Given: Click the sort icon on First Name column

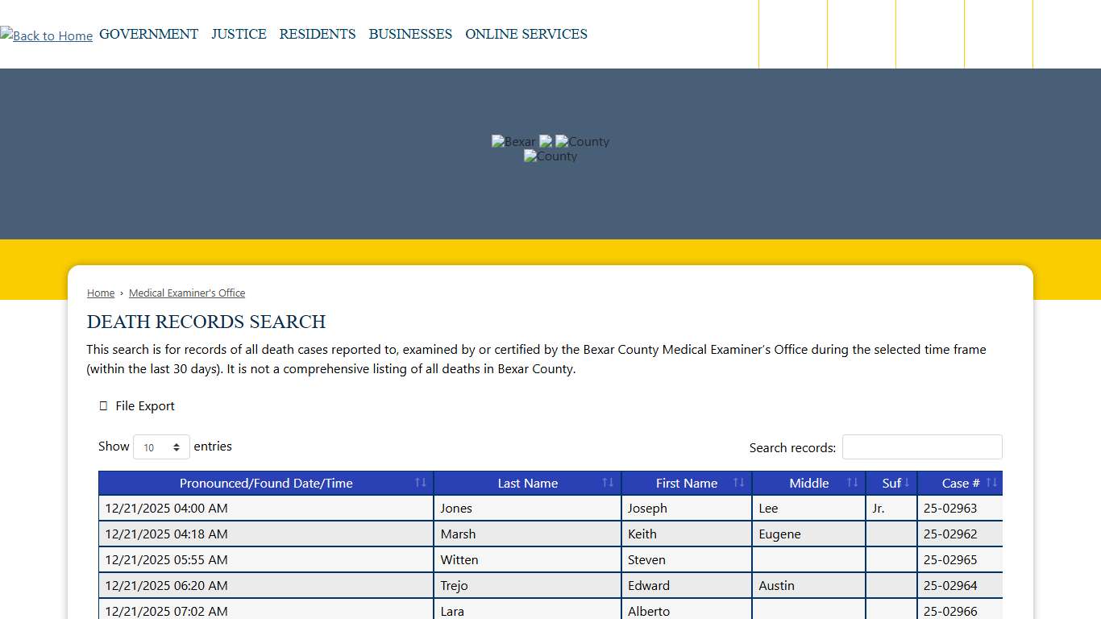Looking at the screenshot, I should [x=739, y=482].
